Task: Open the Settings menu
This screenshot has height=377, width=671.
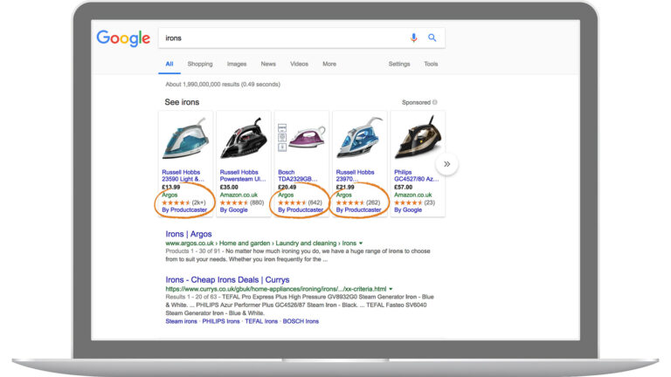Action: (x=399, y=64)
